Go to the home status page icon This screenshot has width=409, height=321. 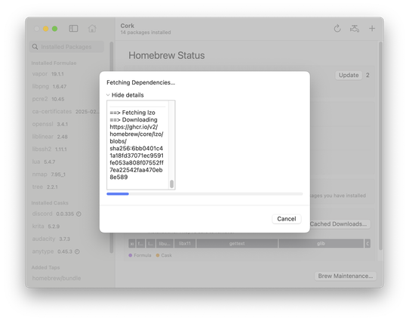pyautogui.click(x=92, y=29)
